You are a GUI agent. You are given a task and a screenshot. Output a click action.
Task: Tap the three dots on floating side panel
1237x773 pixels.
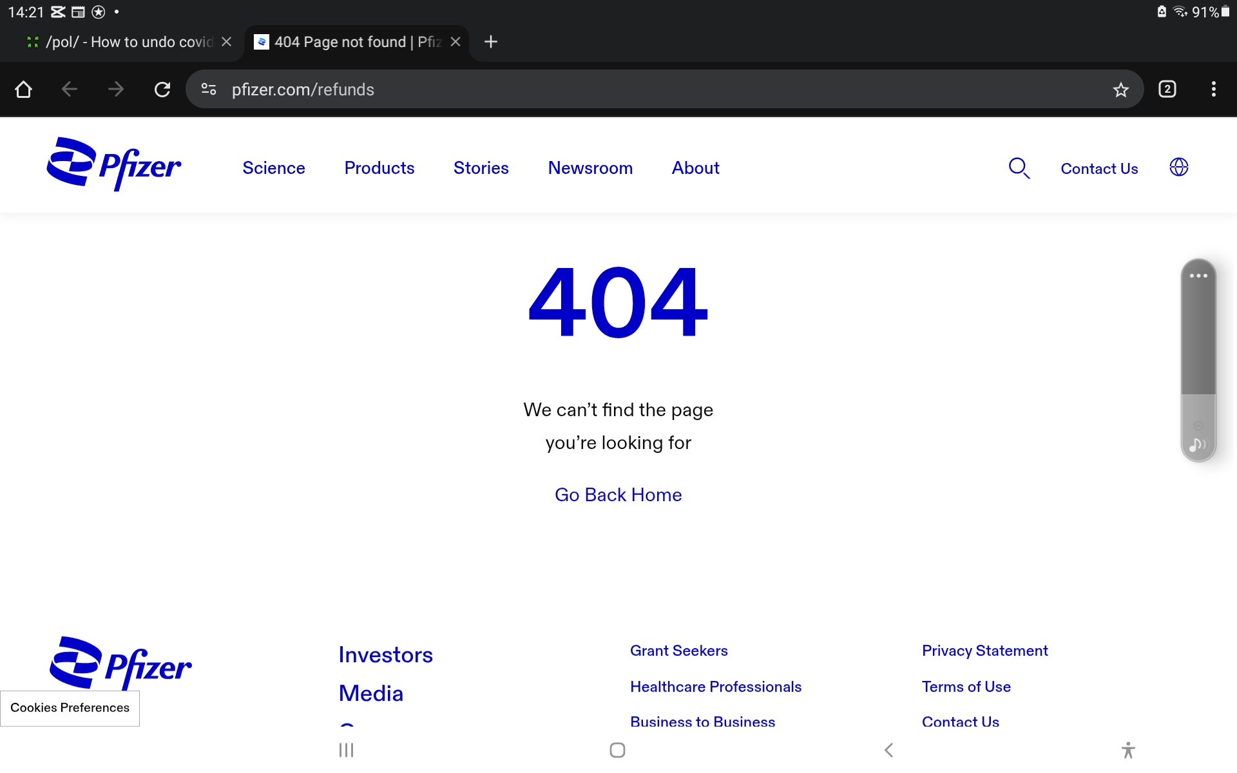click(1198, 276)
